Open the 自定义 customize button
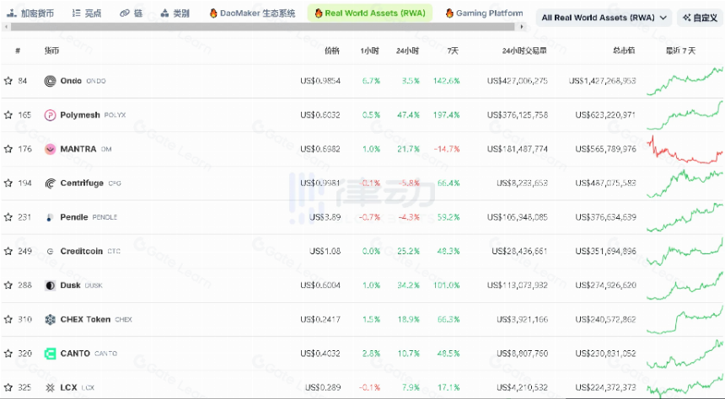The height and width of the screenshot is (399, 725). tap(700, 18)
